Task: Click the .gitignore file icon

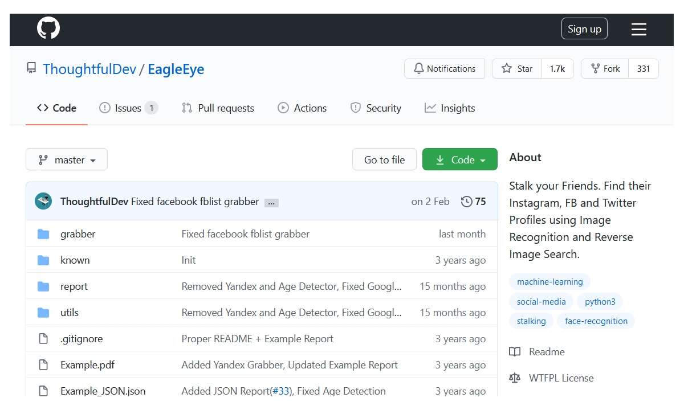Action: click(43, 339)
